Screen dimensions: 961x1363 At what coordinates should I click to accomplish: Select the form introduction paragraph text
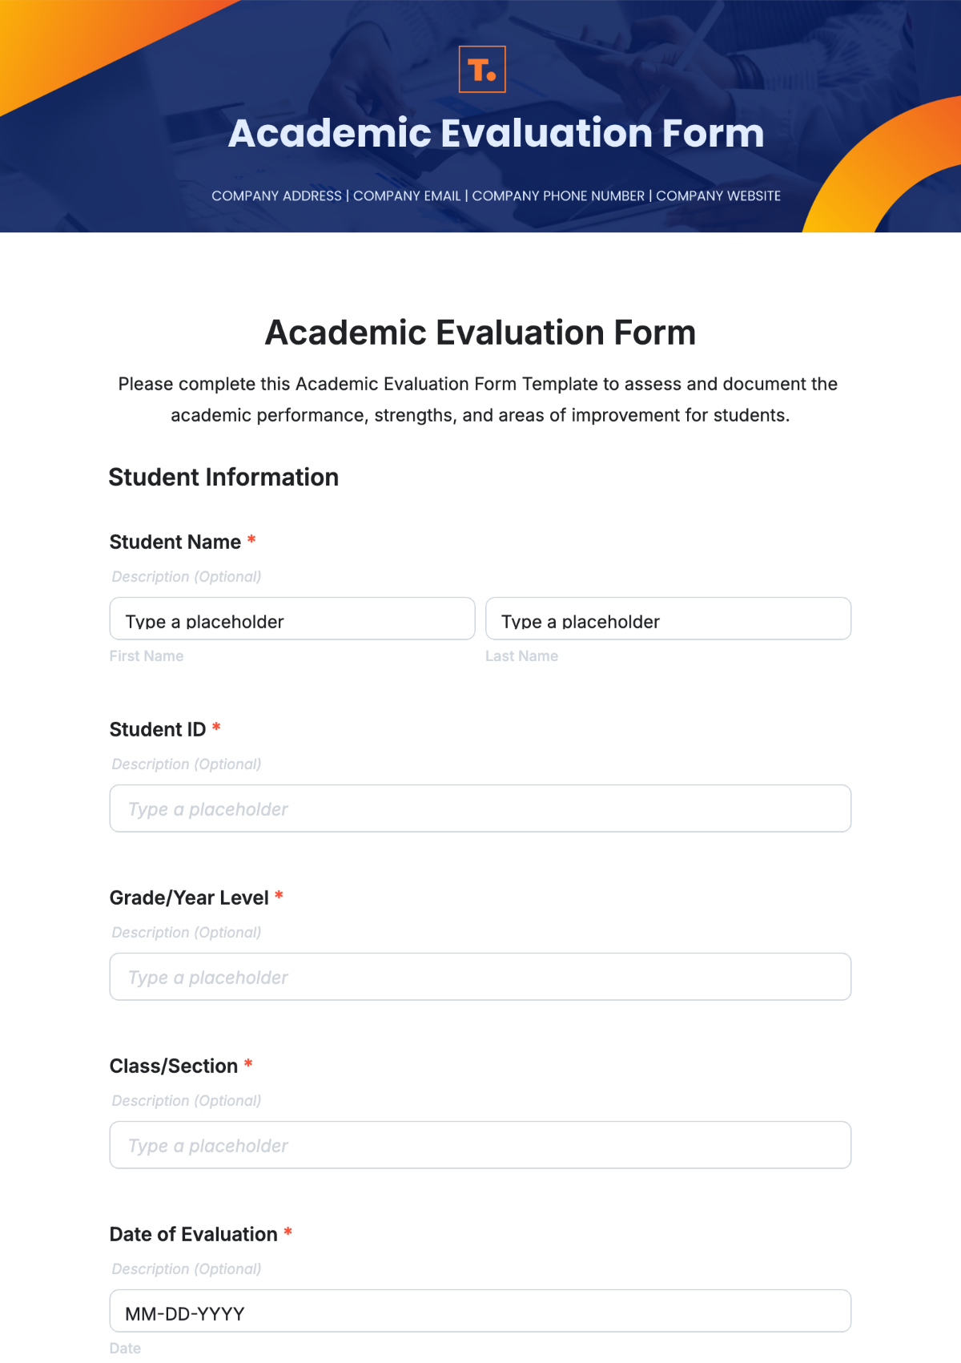click(480, 399)
